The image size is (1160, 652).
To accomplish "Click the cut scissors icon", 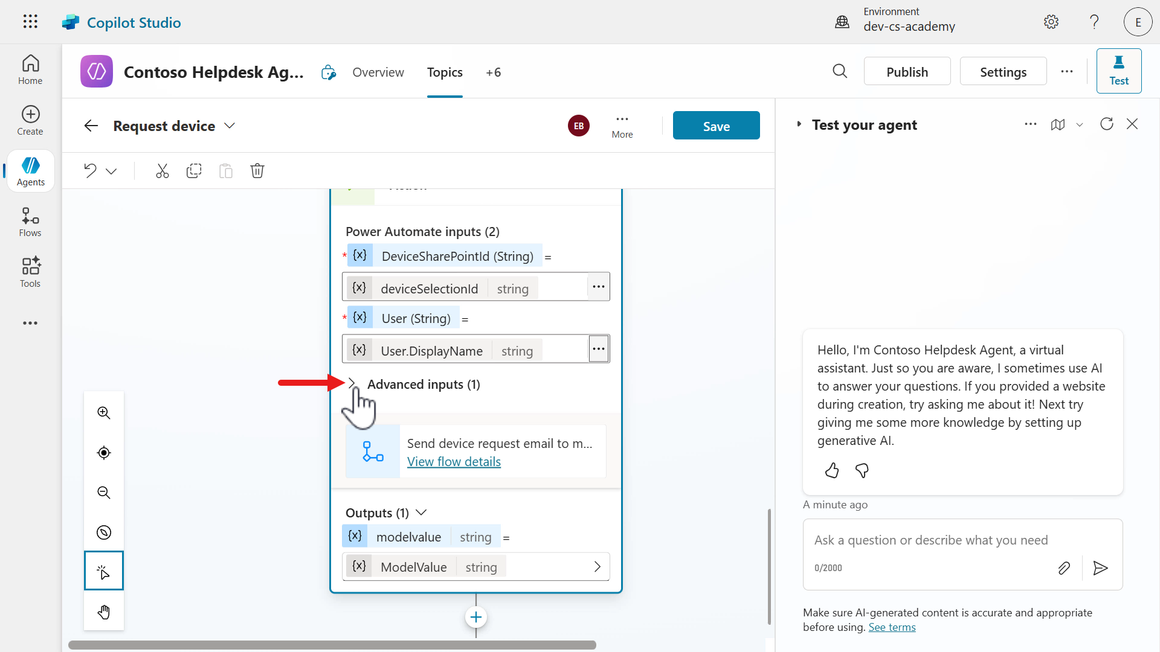I will (x=162, y=171).
